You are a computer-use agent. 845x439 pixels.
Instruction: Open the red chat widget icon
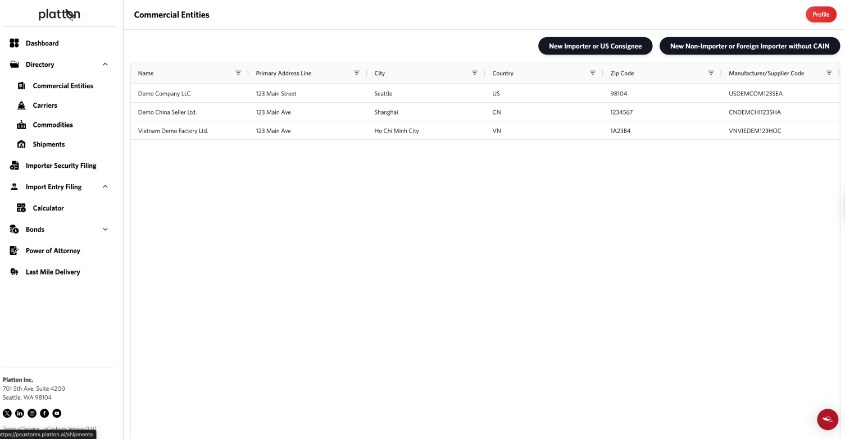tap(827, 419)
